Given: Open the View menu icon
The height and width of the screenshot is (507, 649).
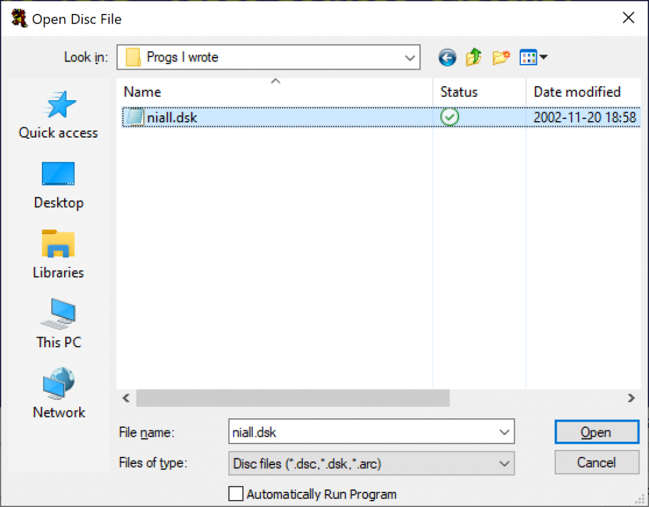Looking at the screenshot, I should click(x=533, y=58).
